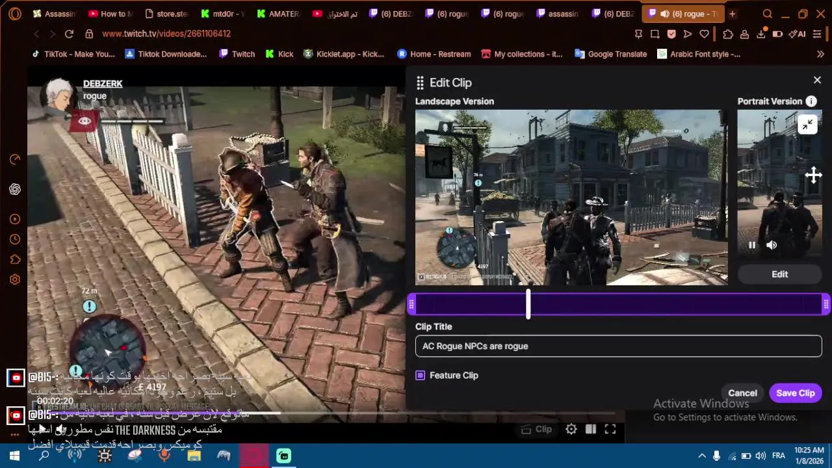Click the Opera GX logo menu
Screen dimensions: 832x468
(x=14, y=14)
